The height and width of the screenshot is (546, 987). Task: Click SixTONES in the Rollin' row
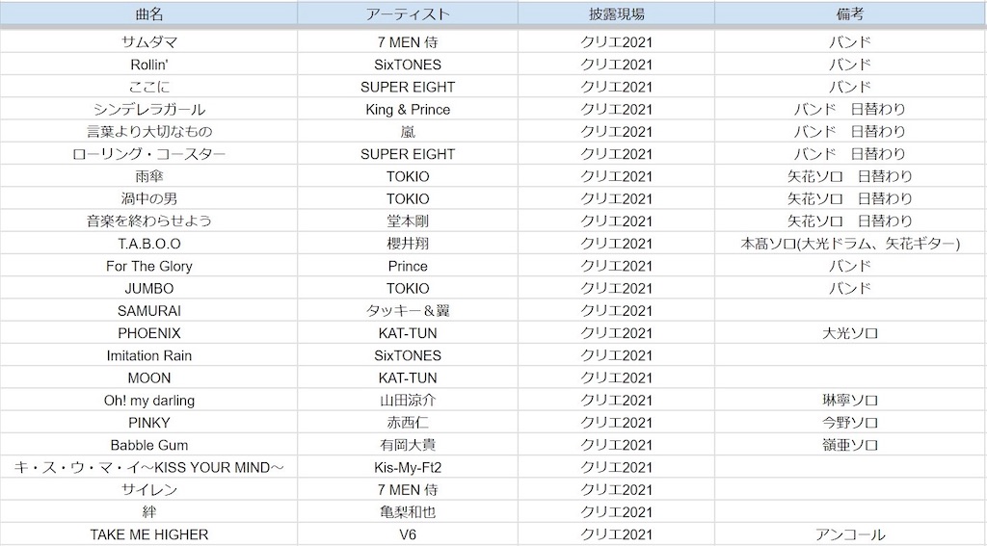[x=408, y=65]
